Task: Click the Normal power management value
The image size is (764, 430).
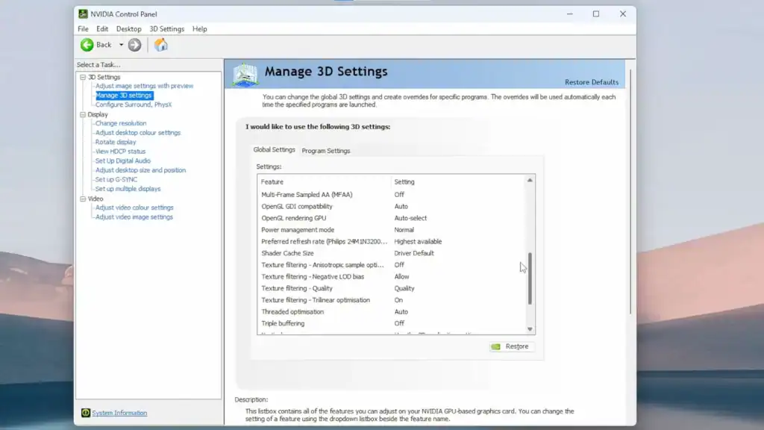Action: point(404,230)
